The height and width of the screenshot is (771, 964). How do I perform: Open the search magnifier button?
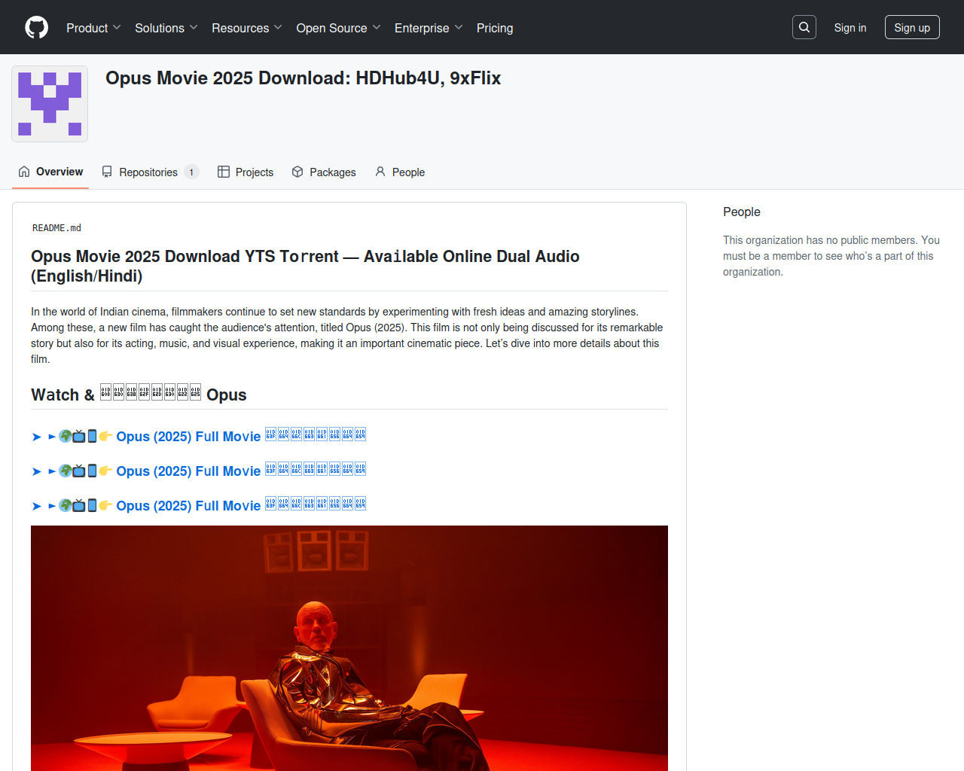point(804,27)
